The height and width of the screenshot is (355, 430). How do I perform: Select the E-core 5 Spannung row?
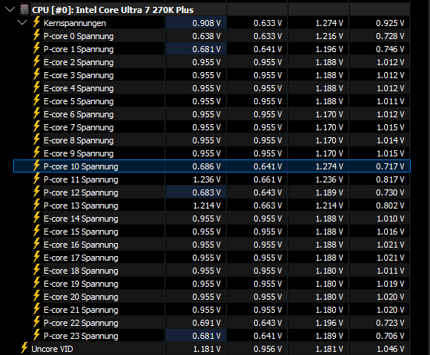pos(212,101)
